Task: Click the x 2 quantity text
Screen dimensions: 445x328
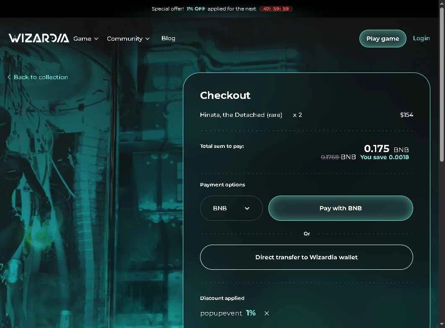Action: click(x=297, y=115)
